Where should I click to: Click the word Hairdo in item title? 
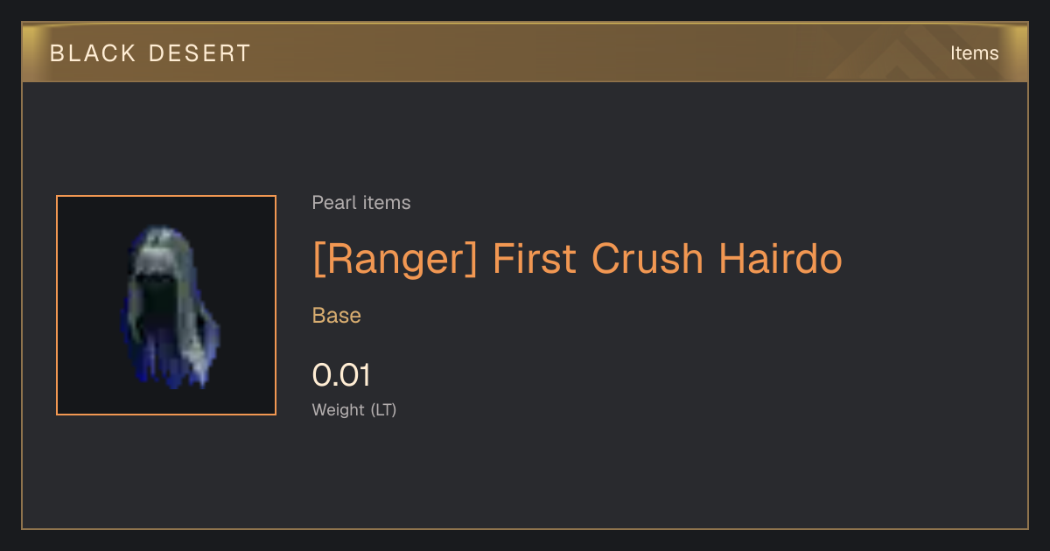(780, 259)
